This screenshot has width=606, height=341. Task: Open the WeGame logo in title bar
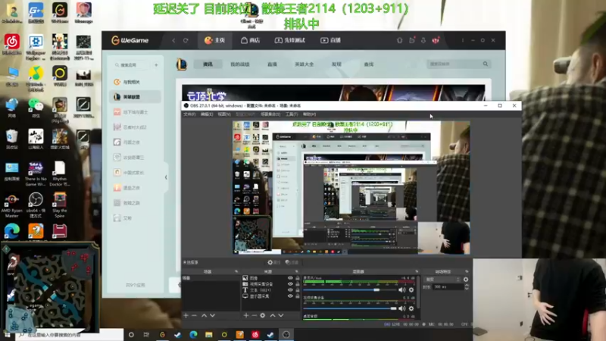[130, 40]
